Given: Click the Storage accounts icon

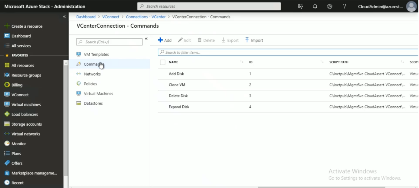Looking at the screenshot, I should point(7,124).
